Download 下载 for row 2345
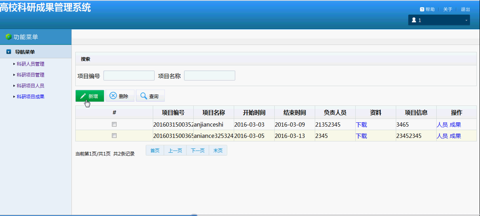Screen dimensions: 480x216 (x=362, y=136)
